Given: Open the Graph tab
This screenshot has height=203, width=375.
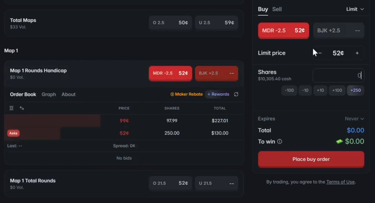Looking at the screenshot, I should [49, 94].
